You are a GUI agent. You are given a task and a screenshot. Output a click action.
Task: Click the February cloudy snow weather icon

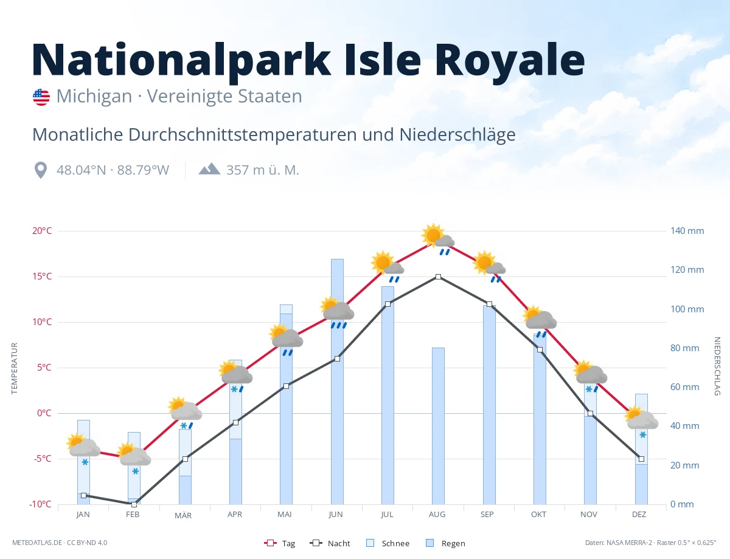[x=134, y=459]
